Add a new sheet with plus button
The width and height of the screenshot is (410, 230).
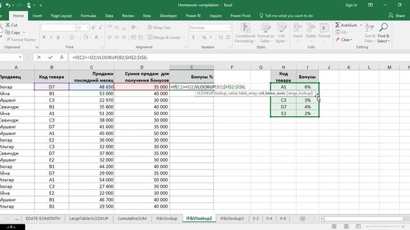(302, 218)
